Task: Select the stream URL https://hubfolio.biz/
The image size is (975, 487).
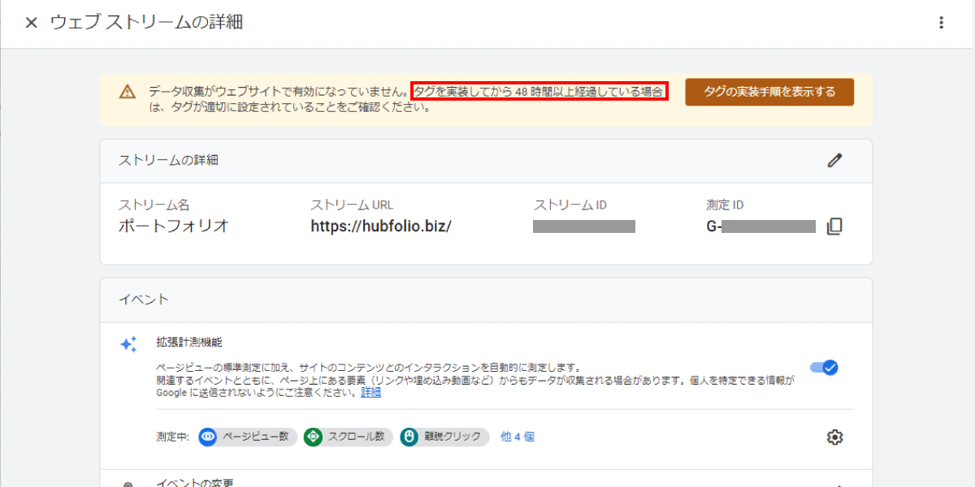Action: point(381,226)
